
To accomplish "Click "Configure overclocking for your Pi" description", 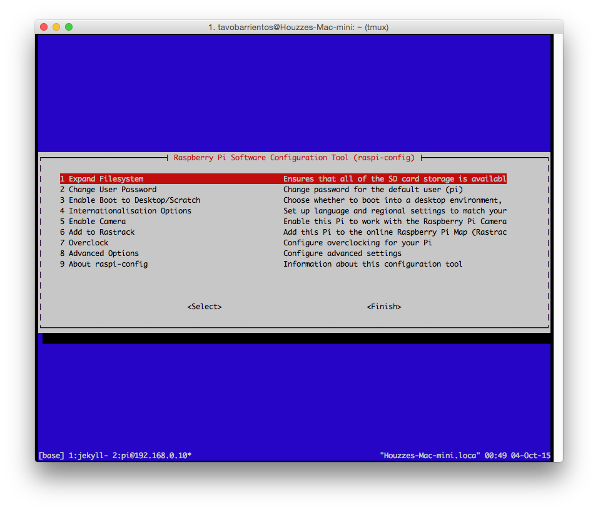I will 358,243.
